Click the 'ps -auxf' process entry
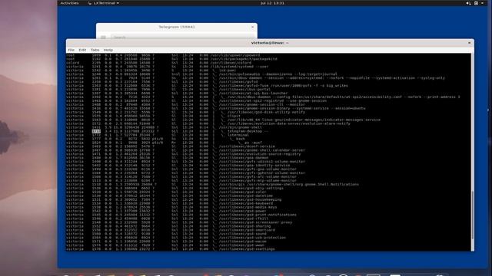The width and height of the screenshot is (492, 276). point(253,143)
